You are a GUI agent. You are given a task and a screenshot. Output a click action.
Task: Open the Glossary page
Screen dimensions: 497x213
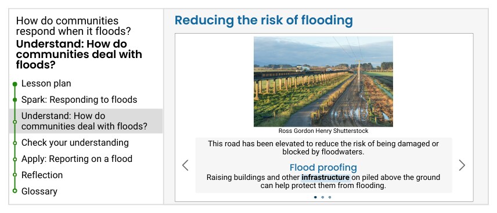(39, 192)
